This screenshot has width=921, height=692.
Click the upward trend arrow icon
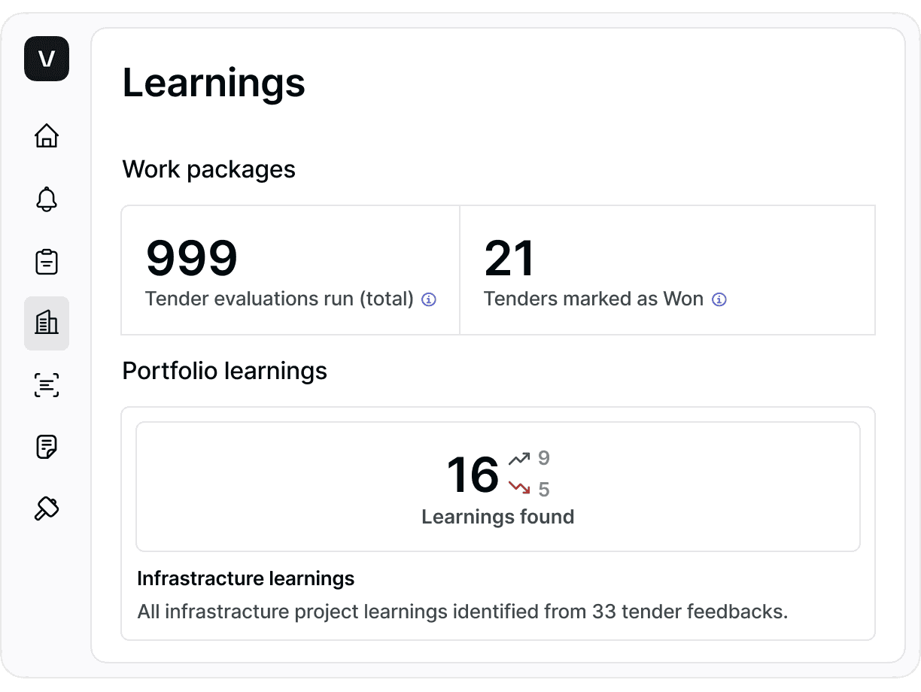519,458
